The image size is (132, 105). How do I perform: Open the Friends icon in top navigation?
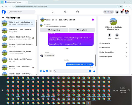click(65, 12)
